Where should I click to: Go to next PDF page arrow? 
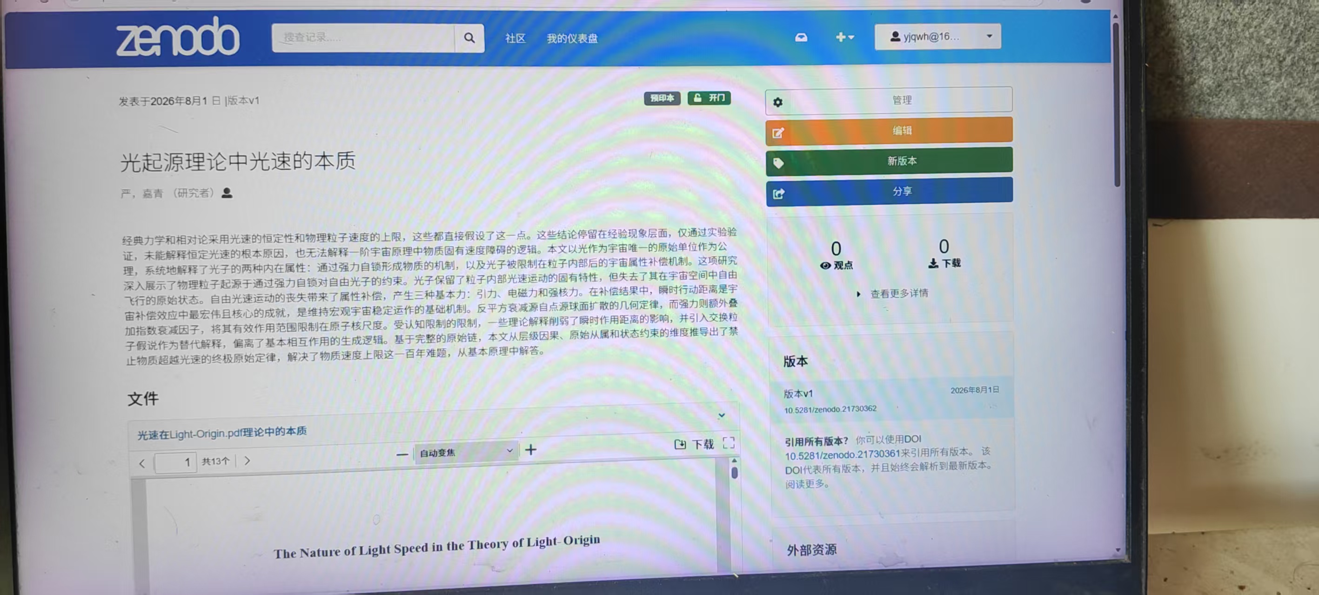[x=248, y=461]
